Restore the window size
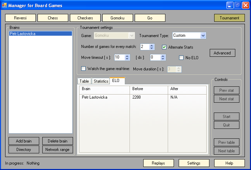 click(238, 5)
